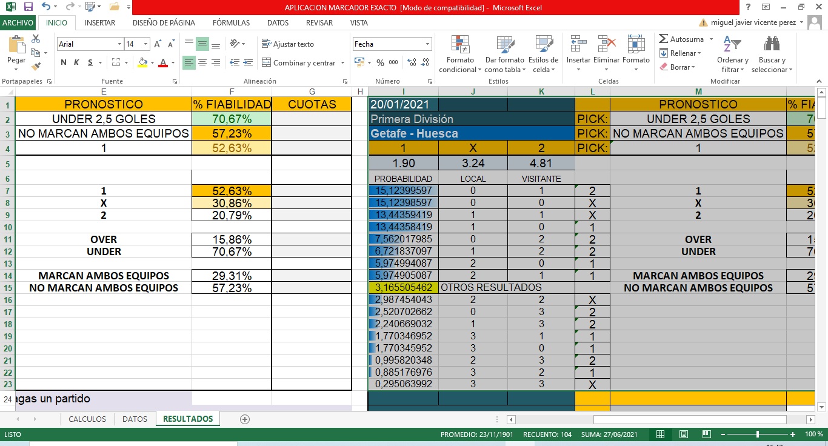Open Borrar eraser dropdown

tap(677, 67)
